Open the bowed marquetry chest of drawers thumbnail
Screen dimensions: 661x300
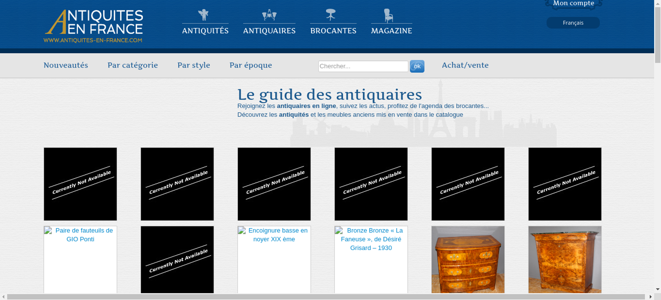point(468,259)
